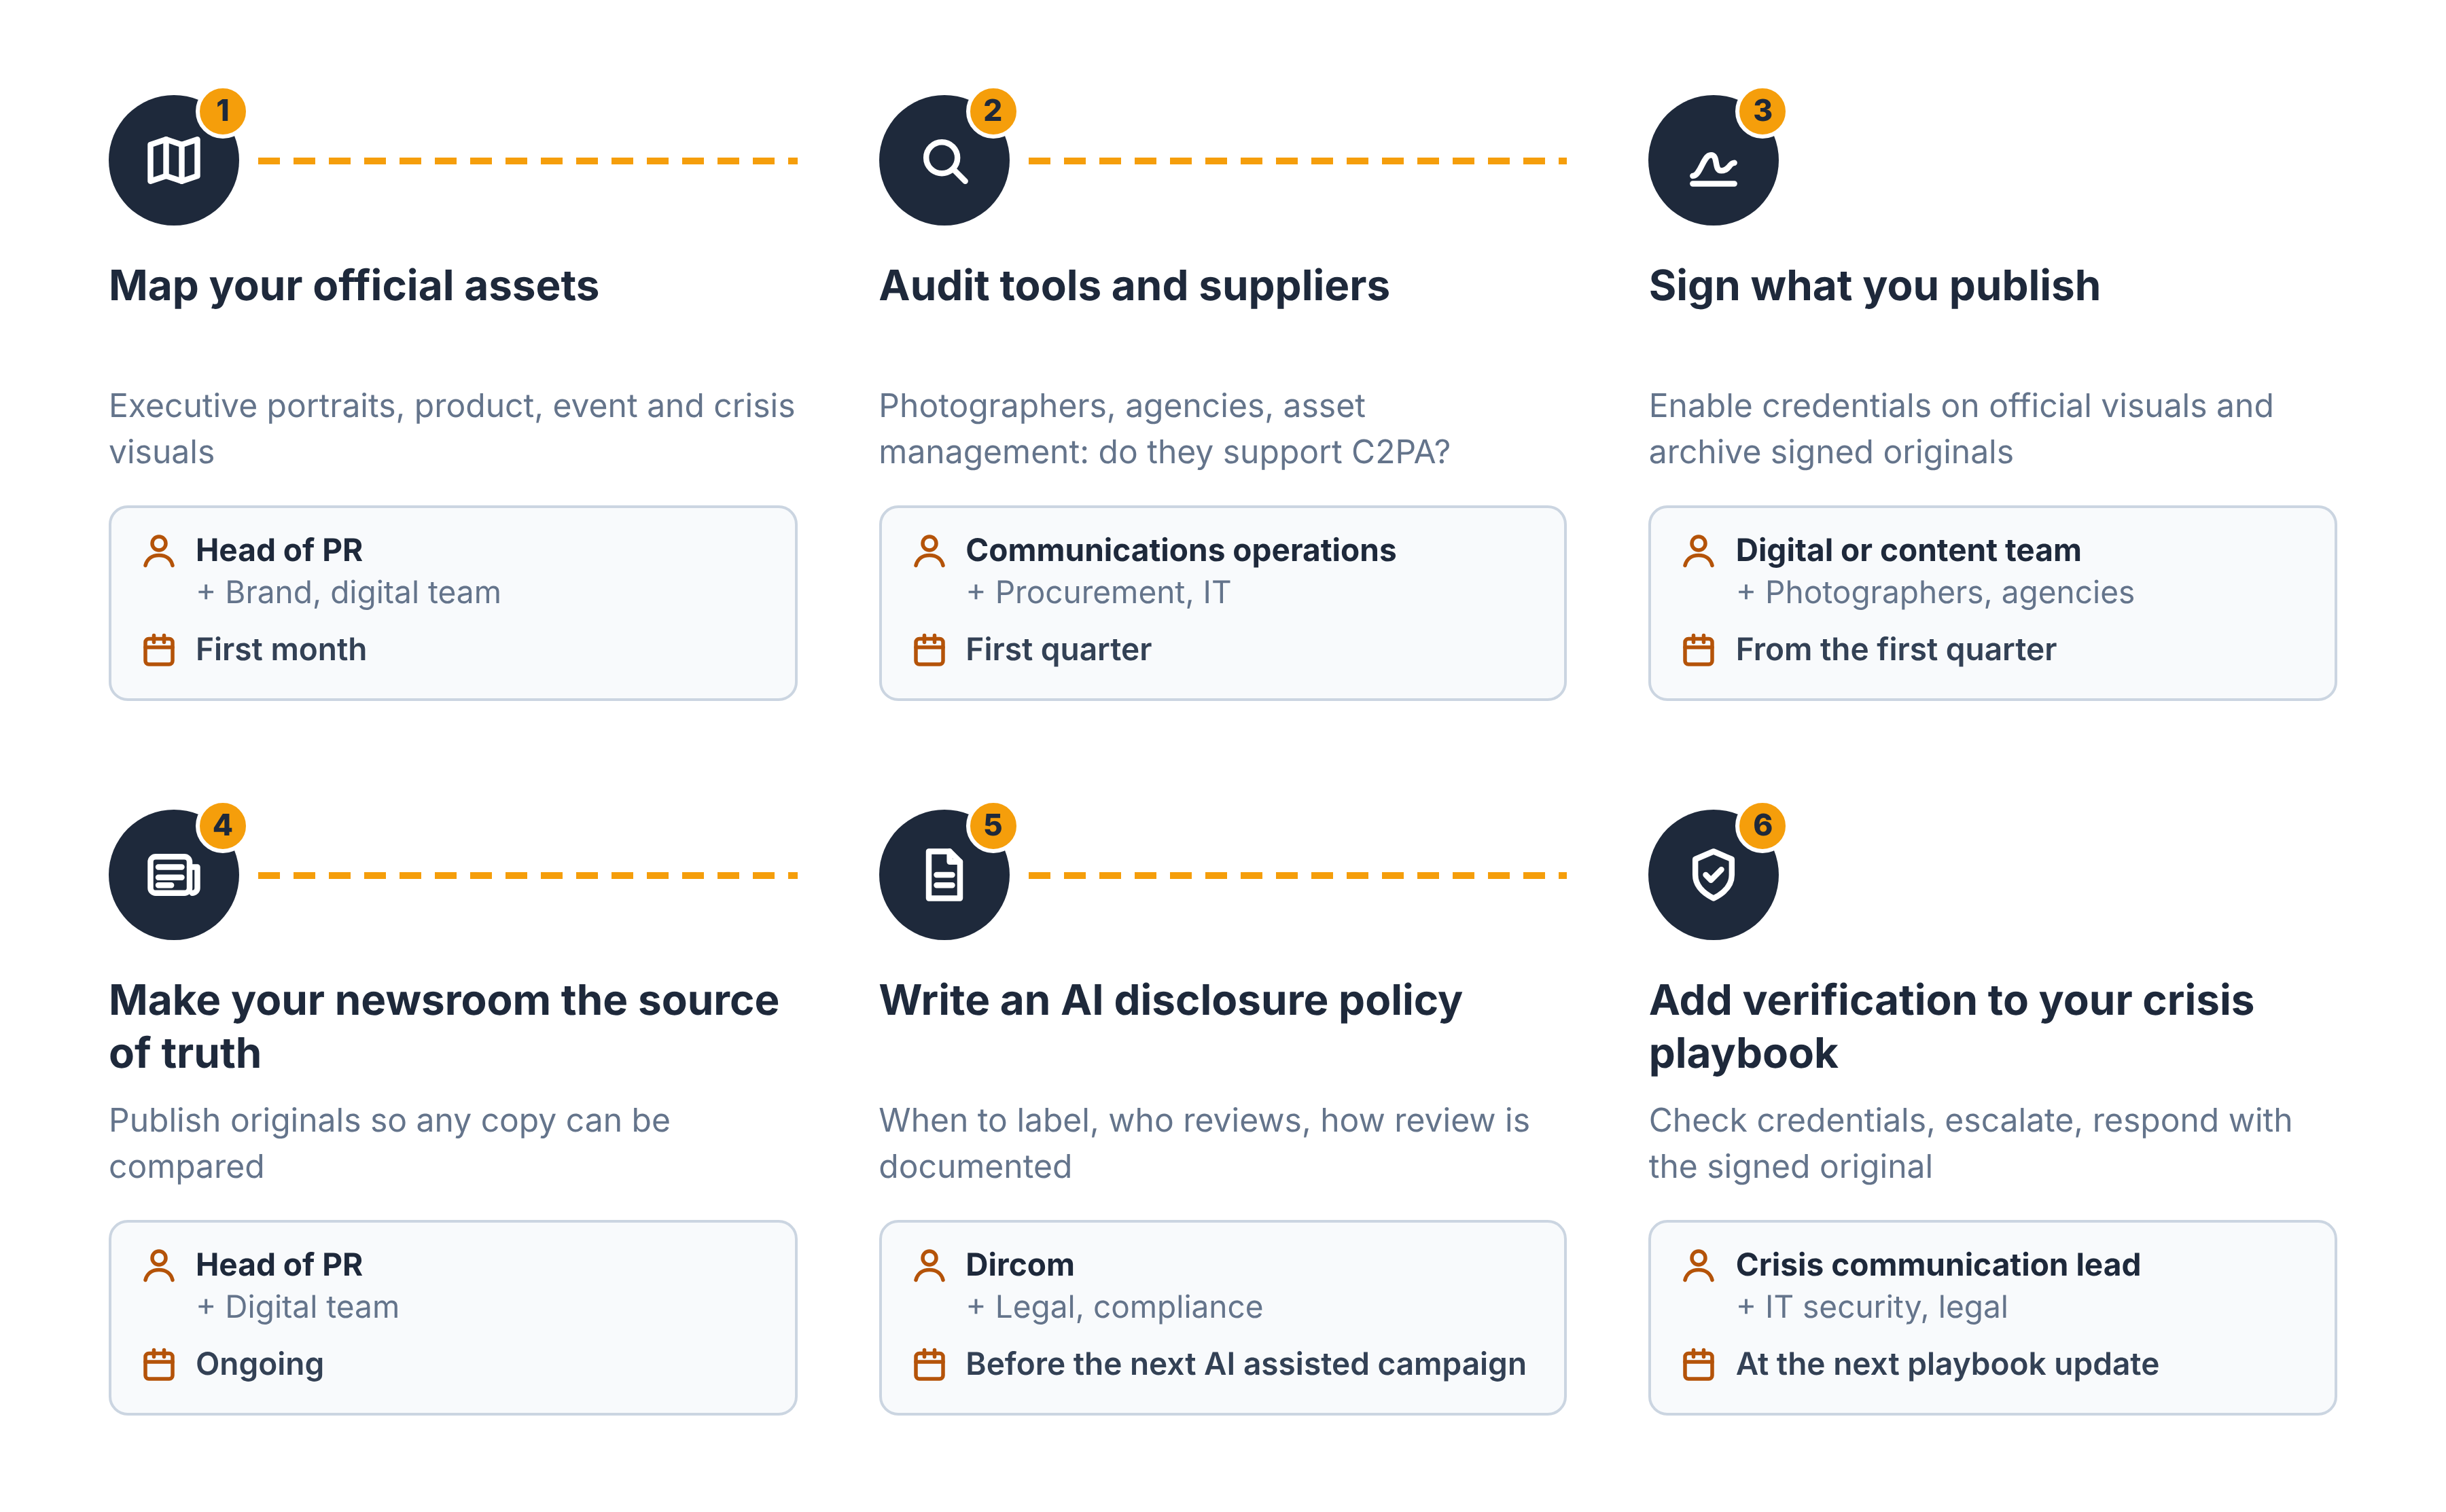The width and height of the screenshot is (2446, 1512).
Task: Click the text + Digital team
Action: coord(297,1307)
